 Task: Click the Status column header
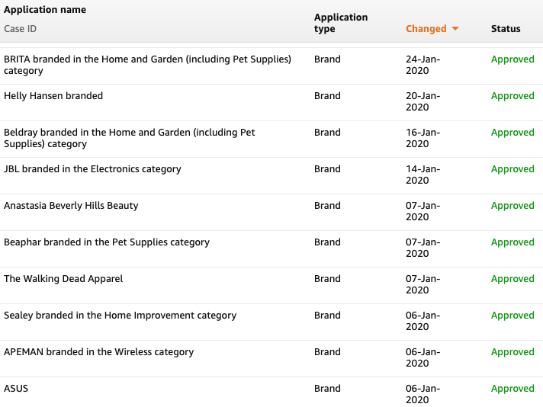coord(506,29)
